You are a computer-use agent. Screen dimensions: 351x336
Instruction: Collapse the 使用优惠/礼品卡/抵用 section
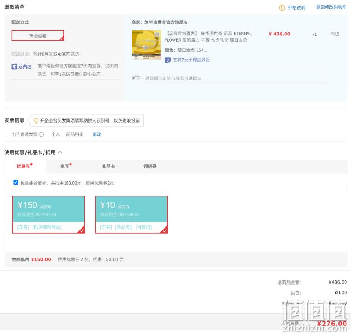coord(60,152)
